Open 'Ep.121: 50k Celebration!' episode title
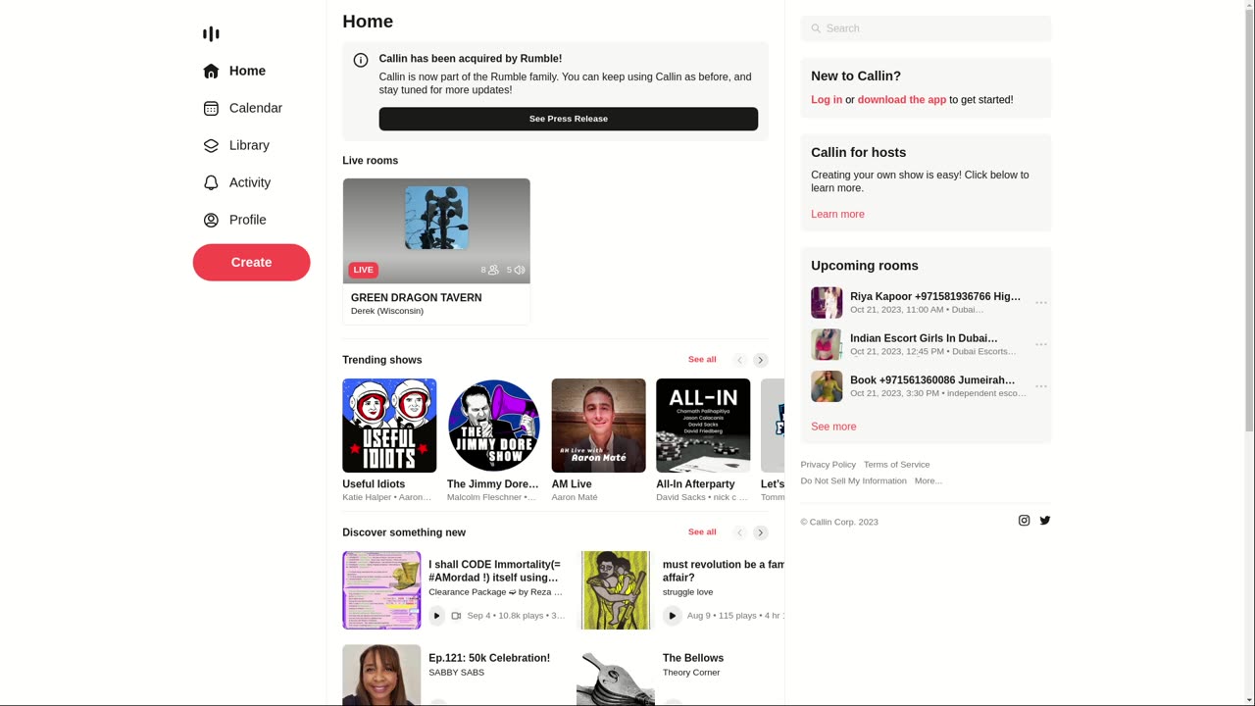The image size is (1255, 706). tap(489, 658)
